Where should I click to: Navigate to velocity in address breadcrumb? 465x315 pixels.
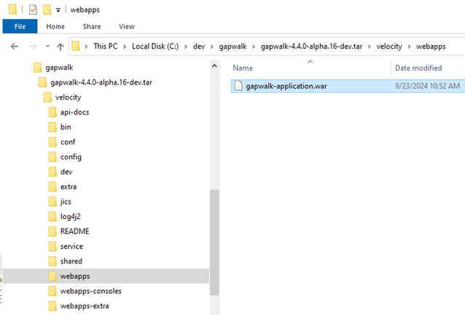[x=389, y=47]
